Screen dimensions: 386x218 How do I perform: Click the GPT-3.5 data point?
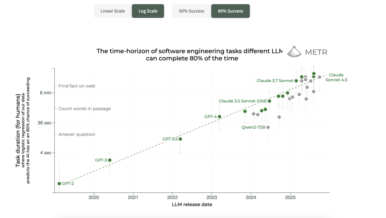[180, 139]
